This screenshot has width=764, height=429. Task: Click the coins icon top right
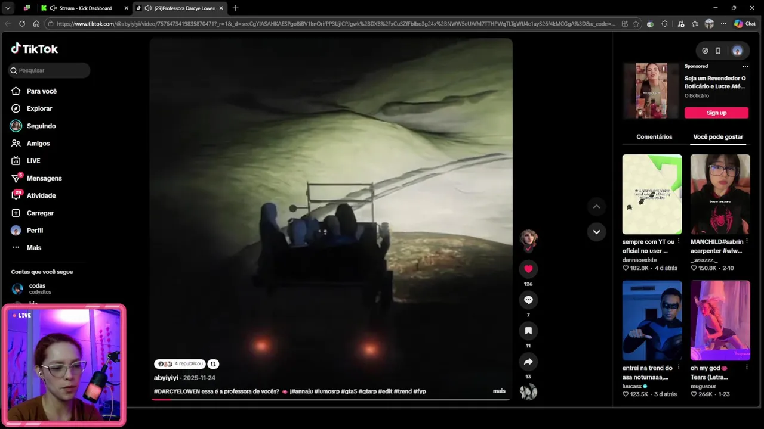pos(705,51)
